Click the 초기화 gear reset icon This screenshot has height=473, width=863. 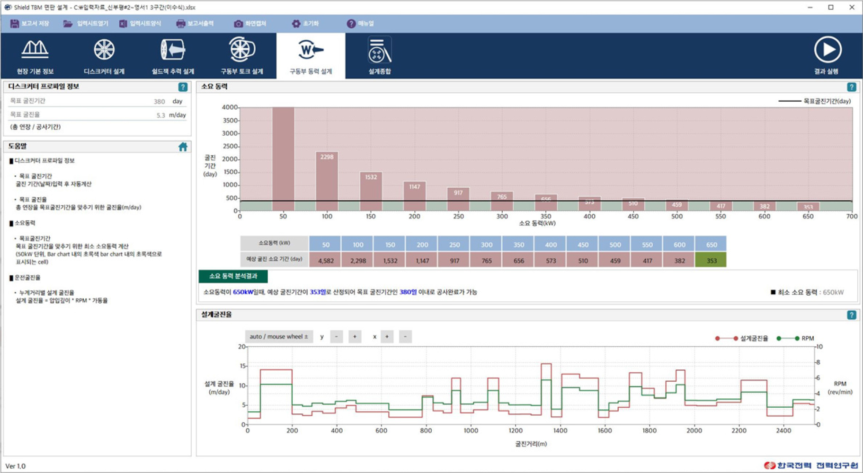[x=296, y=24]
